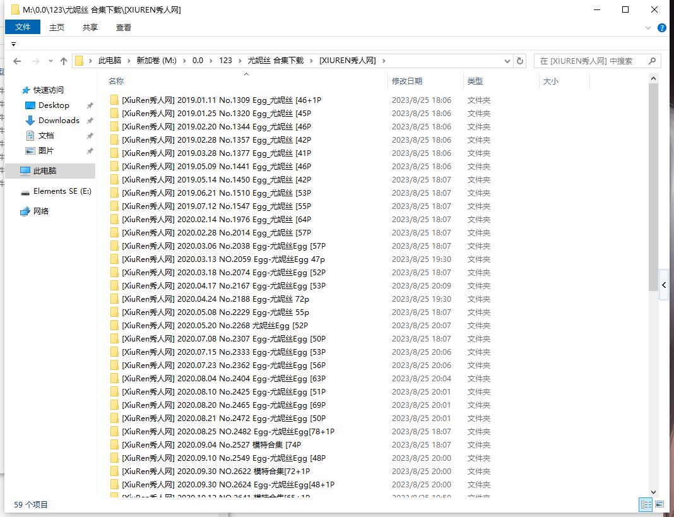
Task: Unpin Desktop using its pin icon
Action: point(90,105)
